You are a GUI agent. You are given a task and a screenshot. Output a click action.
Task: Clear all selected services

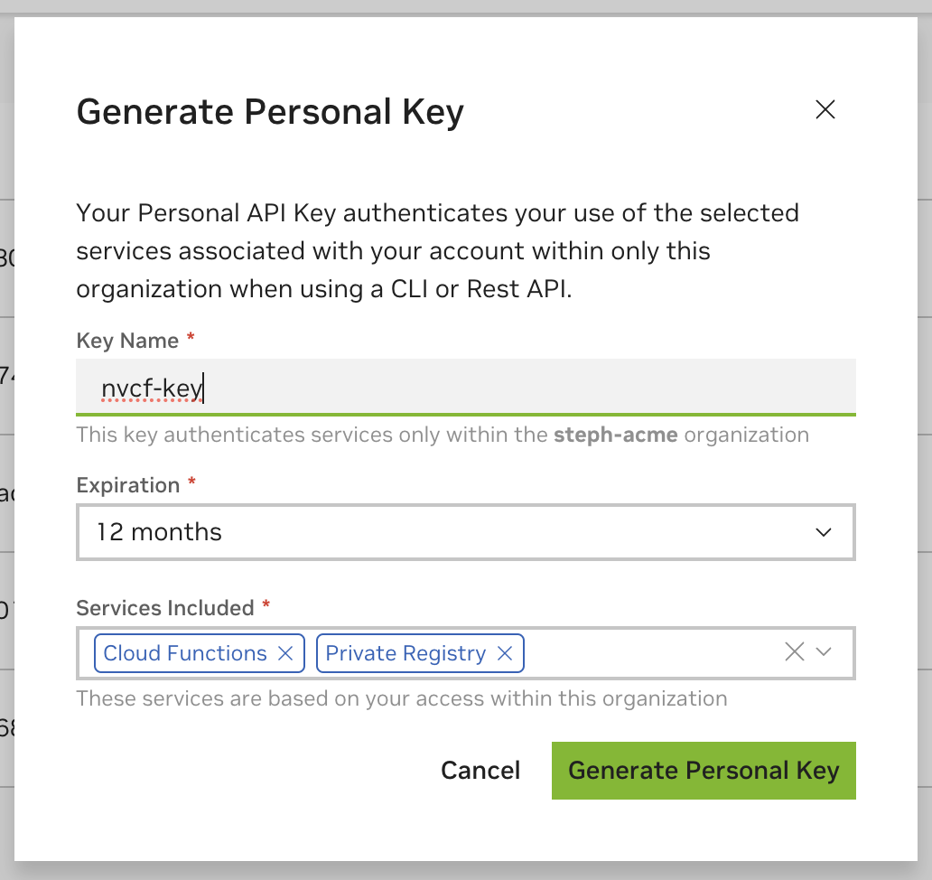(794, 652)
